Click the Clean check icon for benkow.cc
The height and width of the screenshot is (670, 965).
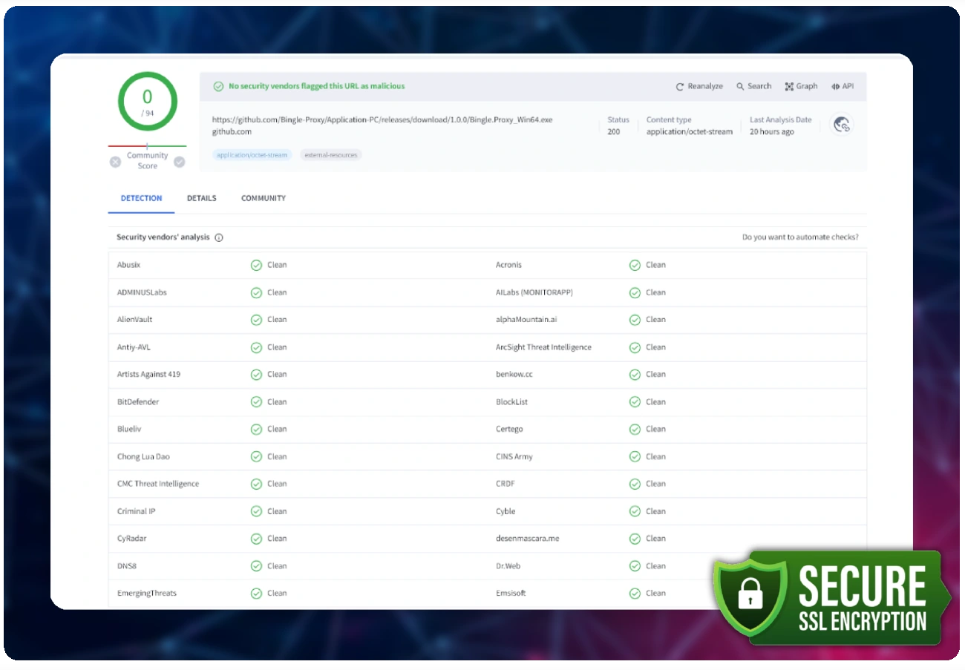coord(635,375)
